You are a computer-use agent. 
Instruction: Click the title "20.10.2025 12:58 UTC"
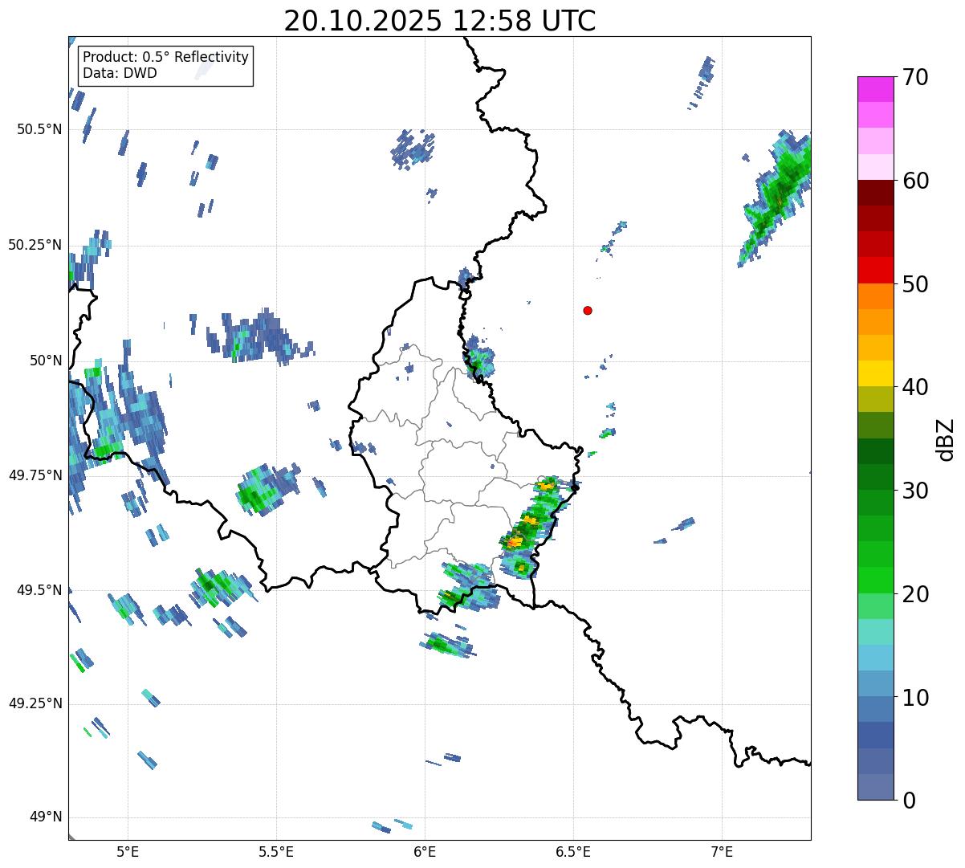coord(440,21)
